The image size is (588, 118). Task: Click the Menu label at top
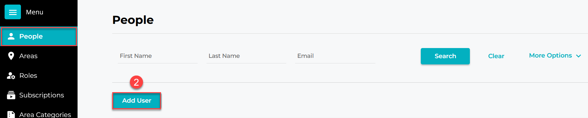35,12
